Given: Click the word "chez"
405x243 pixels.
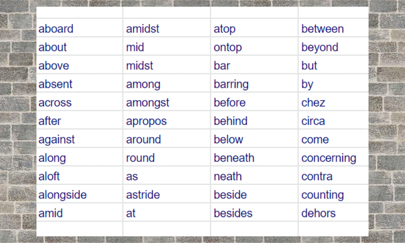Looking at the screenshot, I should (313, 102).
